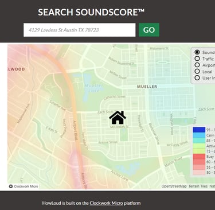This screenshot has width=215, height=210.
Task: Open the Terrain Tiles attribution link
Action: click(198, 186)
